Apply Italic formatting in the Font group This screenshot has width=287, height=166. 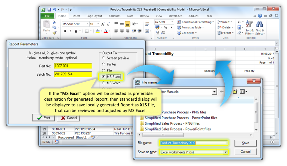pyautogui.click(x=70, y=31)
